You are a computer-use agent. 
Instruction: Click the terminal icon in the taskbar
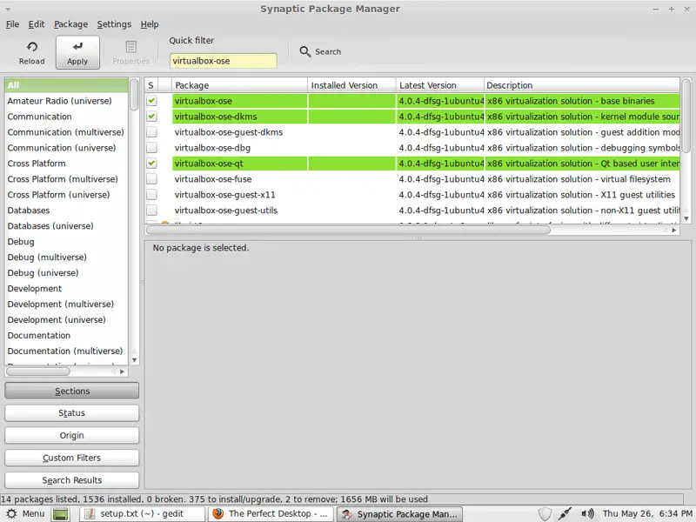tap(61, 514)
